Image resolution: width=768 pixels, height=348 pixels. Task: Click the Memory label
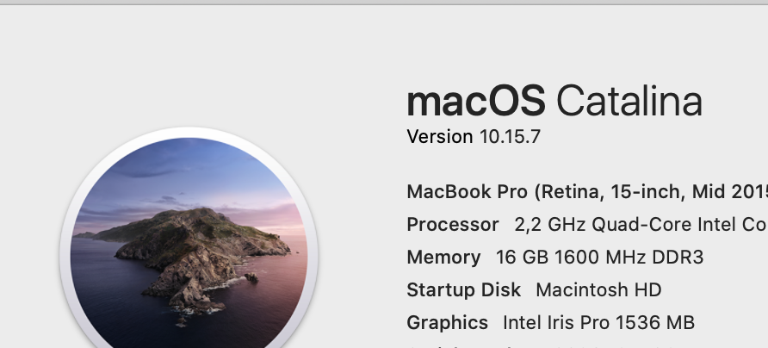point(443,257)
